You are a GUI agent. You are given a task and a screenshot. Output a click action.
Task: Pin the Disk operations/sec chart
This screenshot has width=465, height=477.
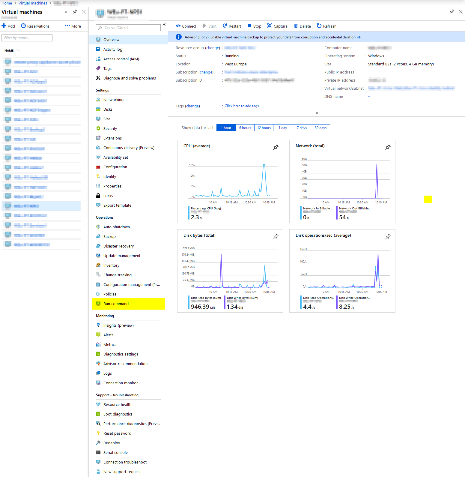click(x=388, y=236)
